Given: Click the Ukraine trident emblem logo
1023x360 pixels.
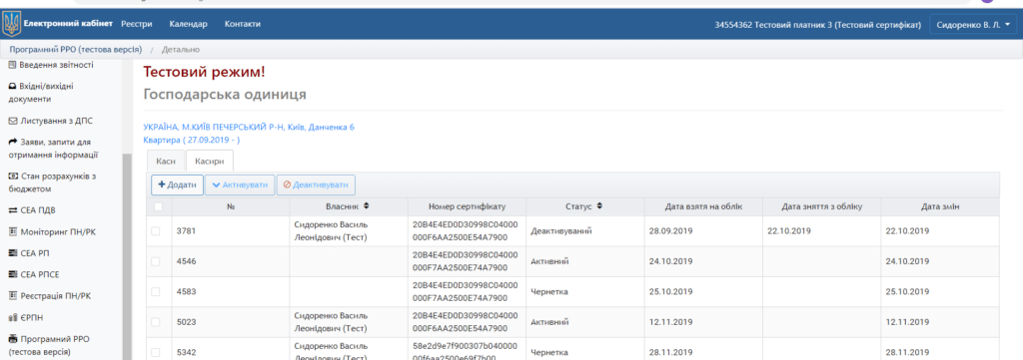Looking at the screenshot, I should click(x=12, y=24).
